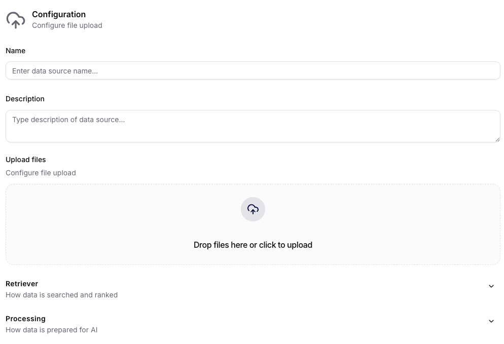The image size is (504, 344).
Task: Click the Name input field
Action: (253, 70)
